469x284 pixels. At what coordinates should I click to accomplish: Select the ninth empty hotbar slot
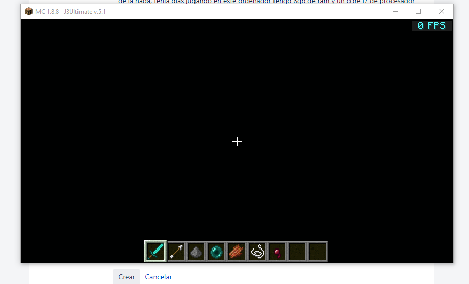318,252
